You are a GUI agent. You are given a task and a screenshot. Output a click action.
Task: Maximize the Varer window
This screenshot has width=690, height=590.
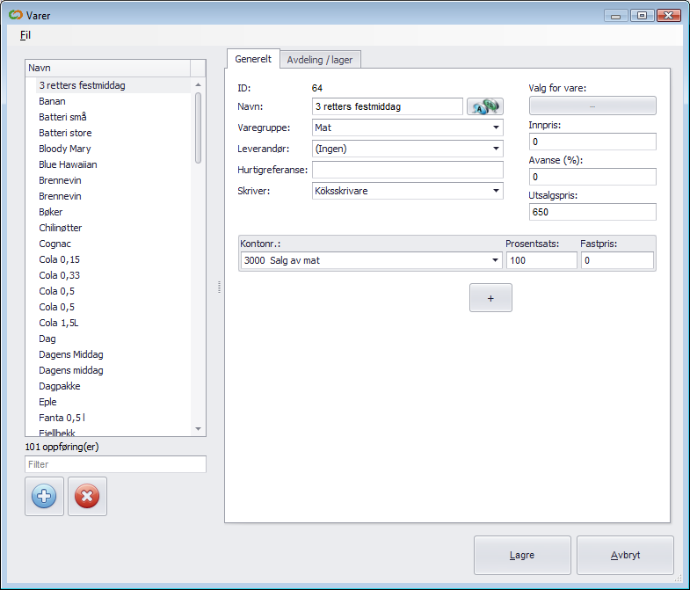point(642,16)
